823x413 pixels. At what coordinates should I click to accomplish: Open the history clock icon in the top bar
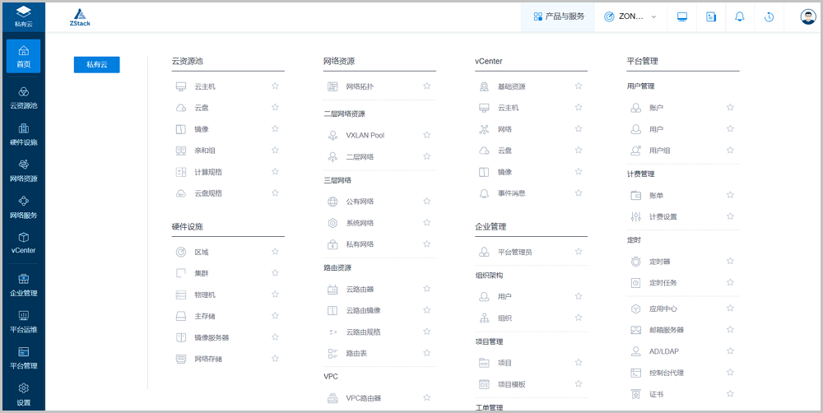[x=769, y=16]
